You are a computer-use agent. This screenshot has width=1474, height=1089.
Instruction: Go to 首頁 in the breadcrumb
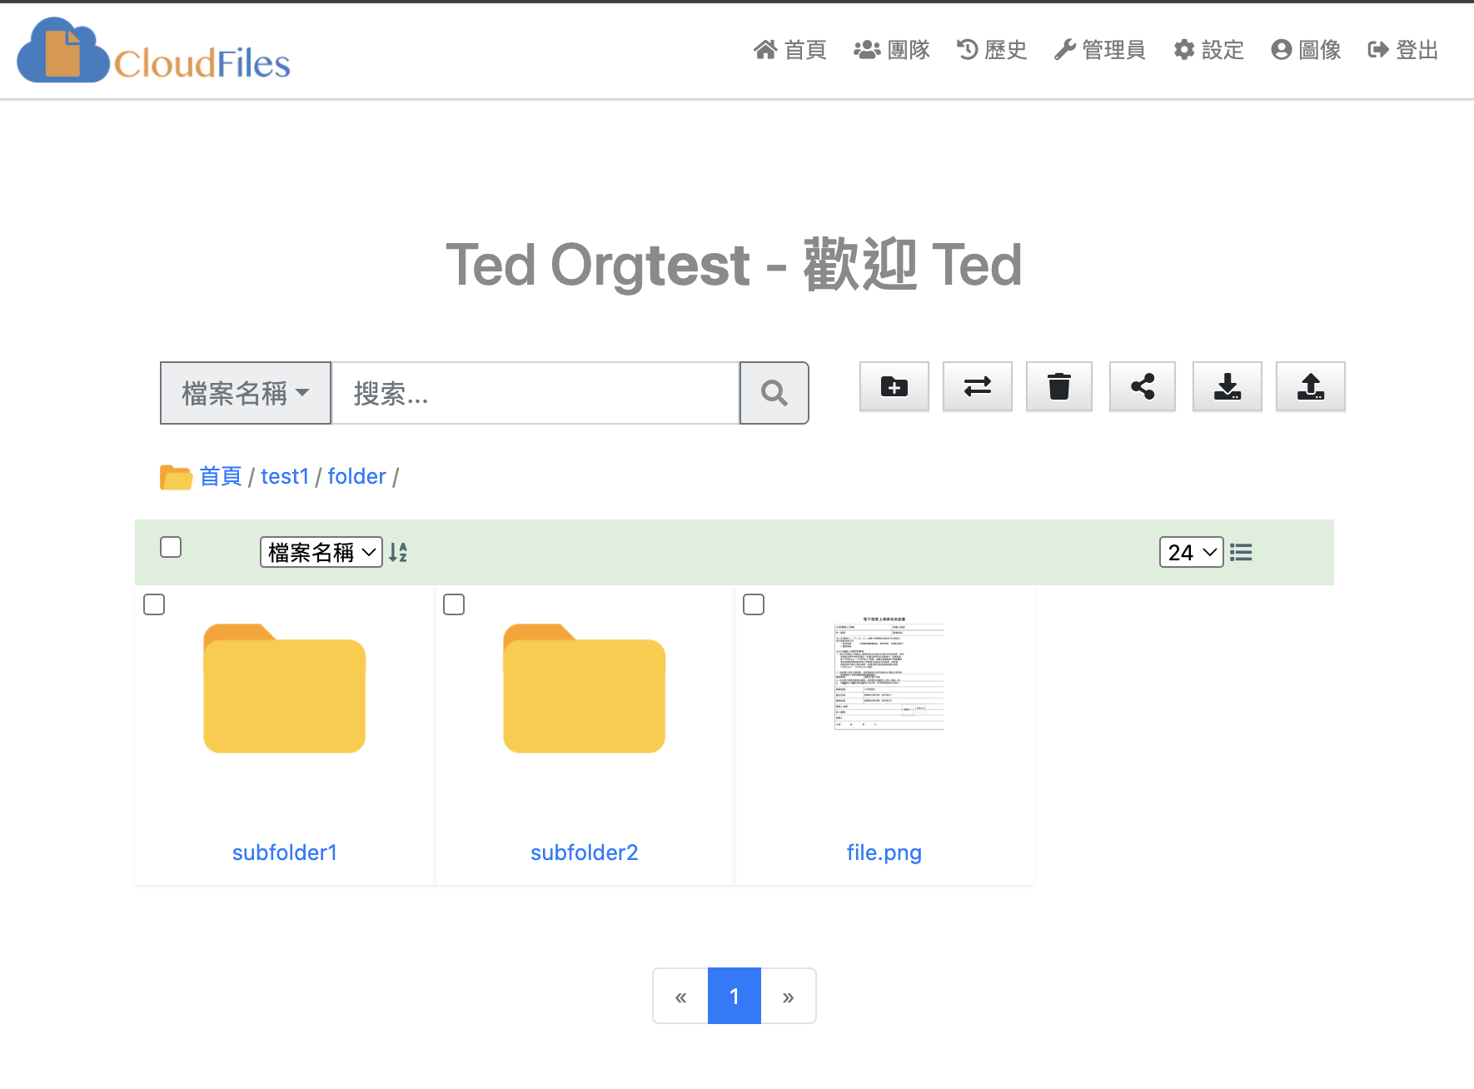[x=221, y=476]
